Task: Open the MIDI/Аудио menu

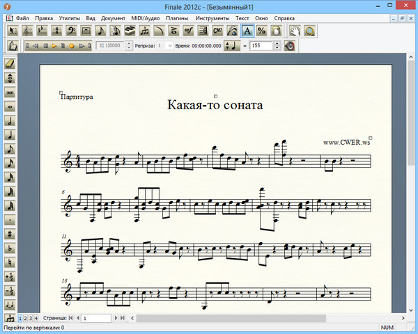Action: tap(146, 17)
